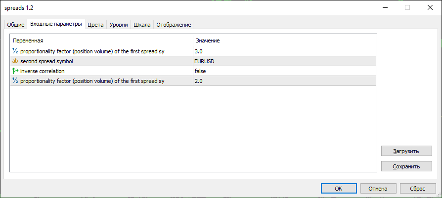Go to the Отображение tab

[x=173, y=25]
